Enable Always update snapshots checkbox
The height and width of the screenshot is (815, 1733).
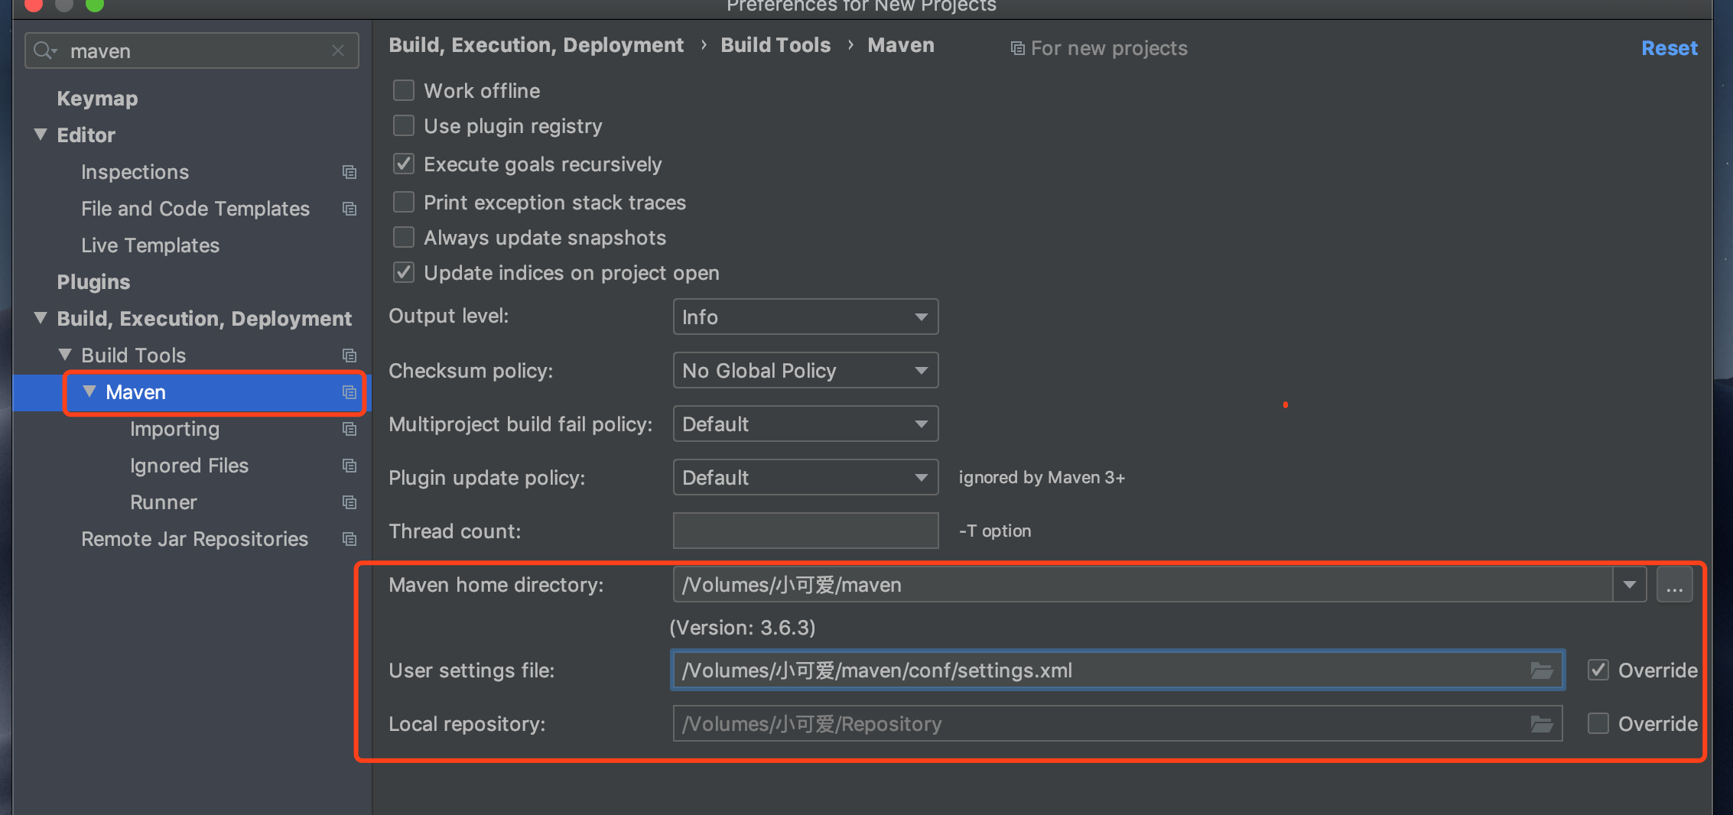pos(404,237)
